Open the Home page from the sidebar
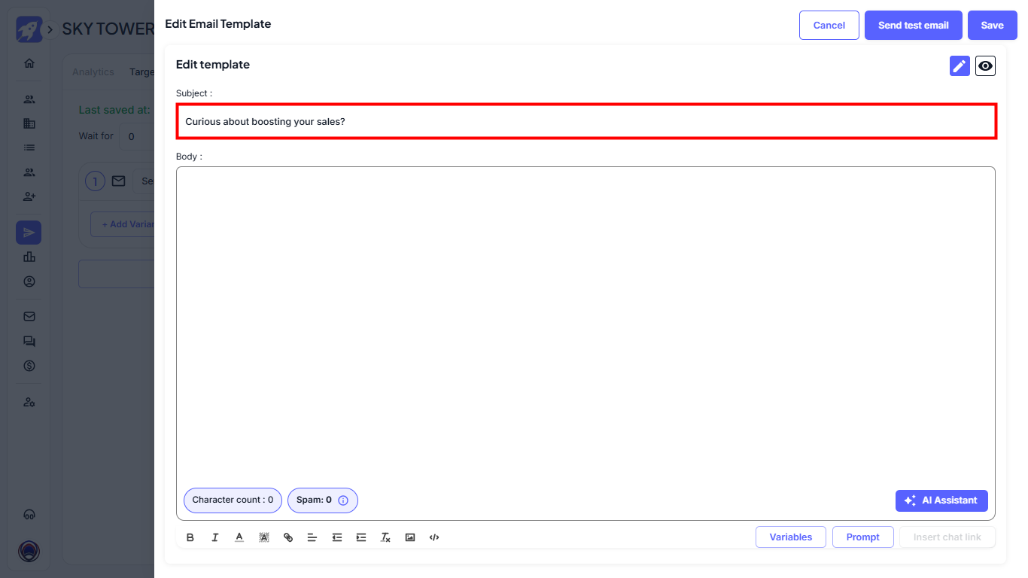The width and height of the screenshot is (1028, 578). tap(29, 63)
